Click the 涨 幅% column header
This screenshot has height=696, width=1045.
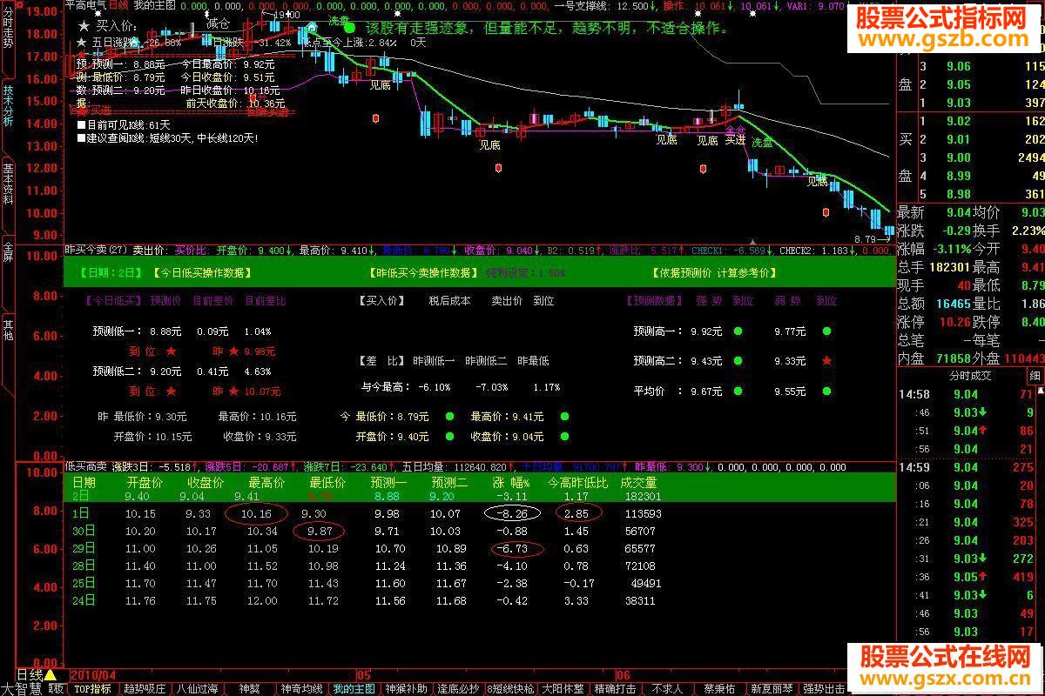pyautogui.click(x=511, y=482)
